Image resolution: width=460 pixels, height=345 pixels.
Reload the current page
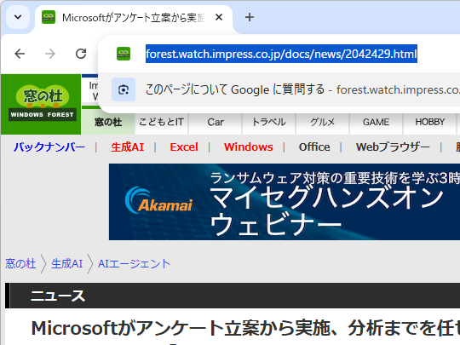[x=81, y=54]
